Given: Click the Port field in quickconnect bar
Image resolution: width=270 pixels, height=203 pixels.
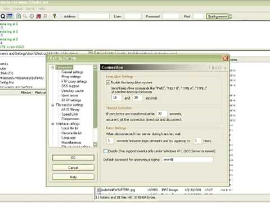Looking at the screenshot, I should tap(199, 16).
